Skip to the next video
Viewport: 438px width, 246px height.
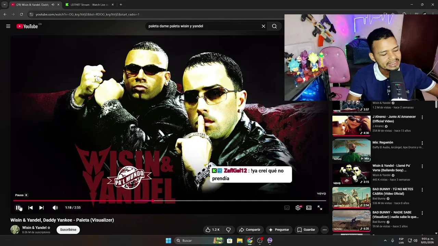coord(41,207)
